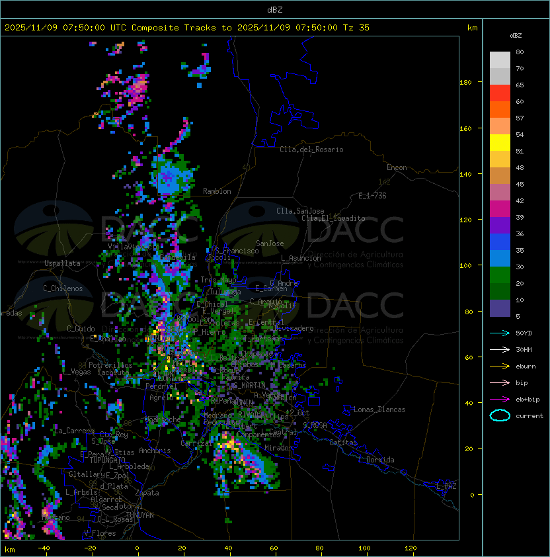
Task: Click the cyan 50YD arrow in legend
Action: (500, 333)
